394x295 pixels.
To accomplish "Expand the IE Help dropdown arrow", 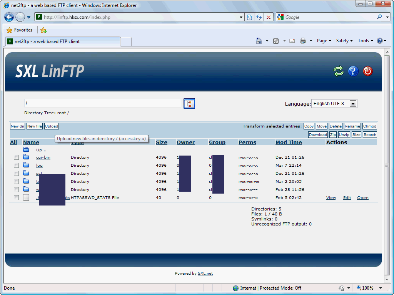I will coord(385,41).
